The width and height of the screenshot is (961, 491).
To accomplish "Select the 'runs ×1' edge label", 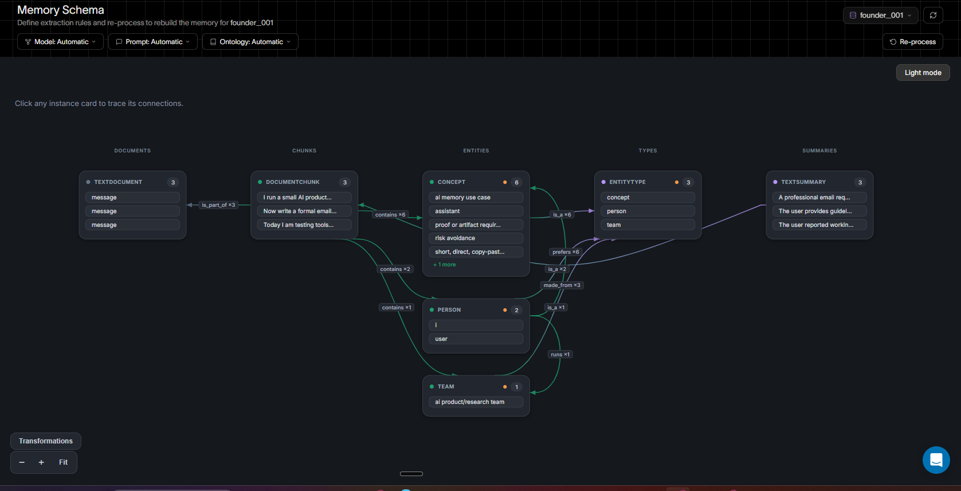I will pos(560,355).
